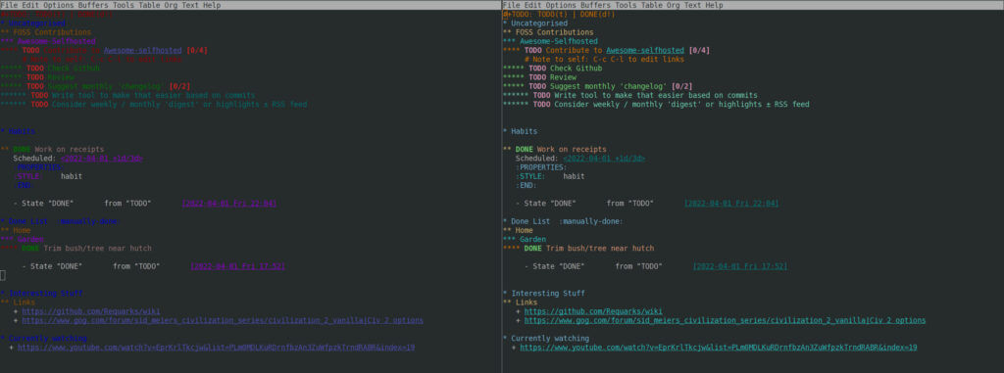Open the Org menu in the right window

click(675, 5)
